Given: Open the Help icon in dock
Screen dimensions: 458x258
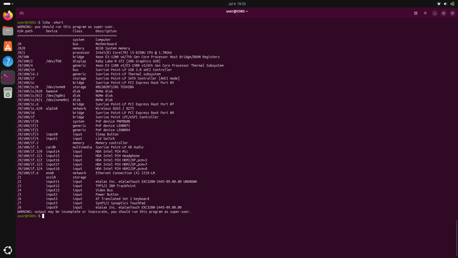Looking at the screenshot, I should click(x=8, y=61).
